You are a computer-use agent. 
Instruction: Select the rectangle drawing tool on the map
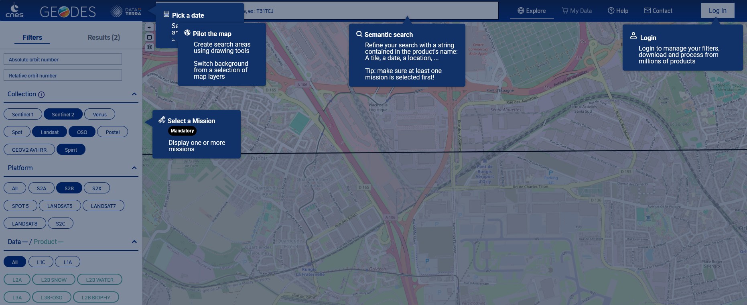pos(149,37)
